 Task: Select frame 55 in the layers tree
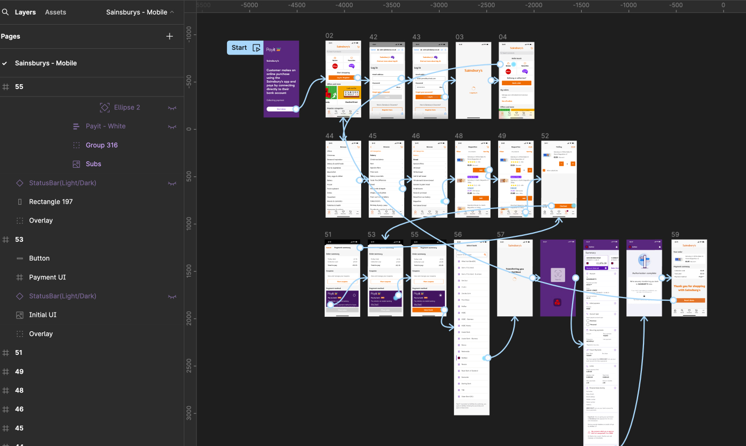19,86
